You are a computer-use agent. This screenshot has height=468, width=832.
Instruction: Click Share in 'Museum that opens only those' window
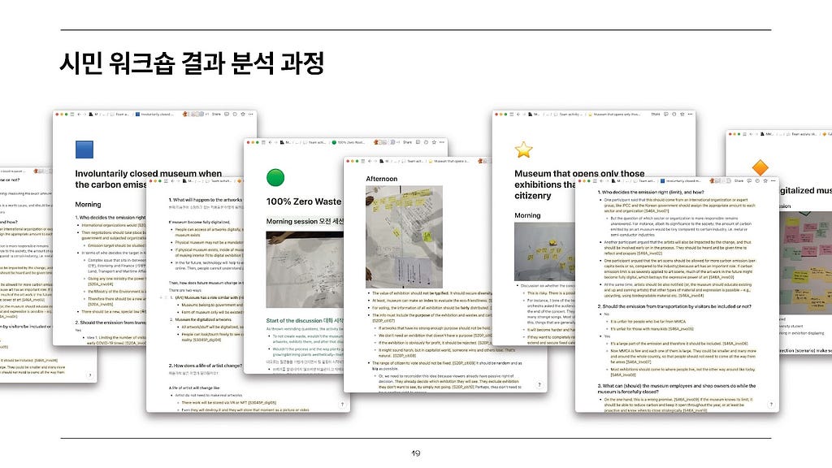(656, 114)
